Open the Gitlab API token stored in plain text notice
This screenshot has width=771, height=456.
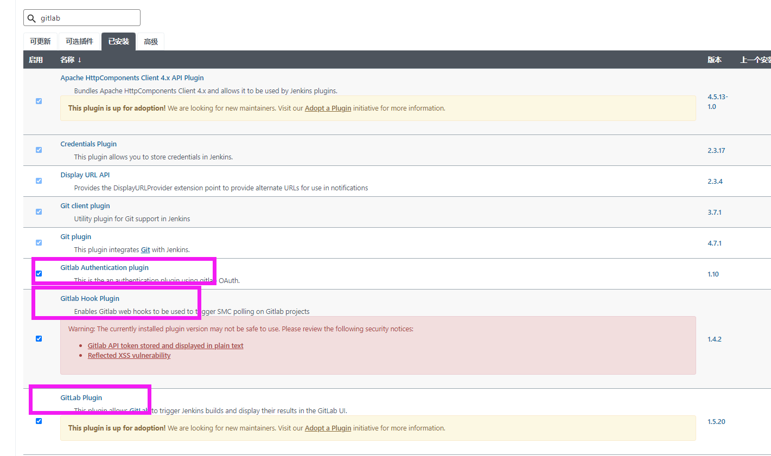(x=165, y=346)
